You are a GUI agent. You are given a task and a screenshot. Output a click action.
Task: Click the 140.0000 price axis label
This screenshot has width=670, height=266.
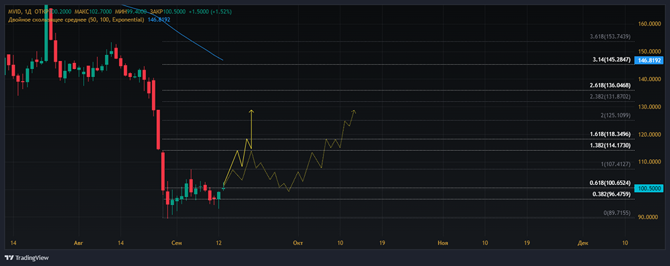point(649,79)
